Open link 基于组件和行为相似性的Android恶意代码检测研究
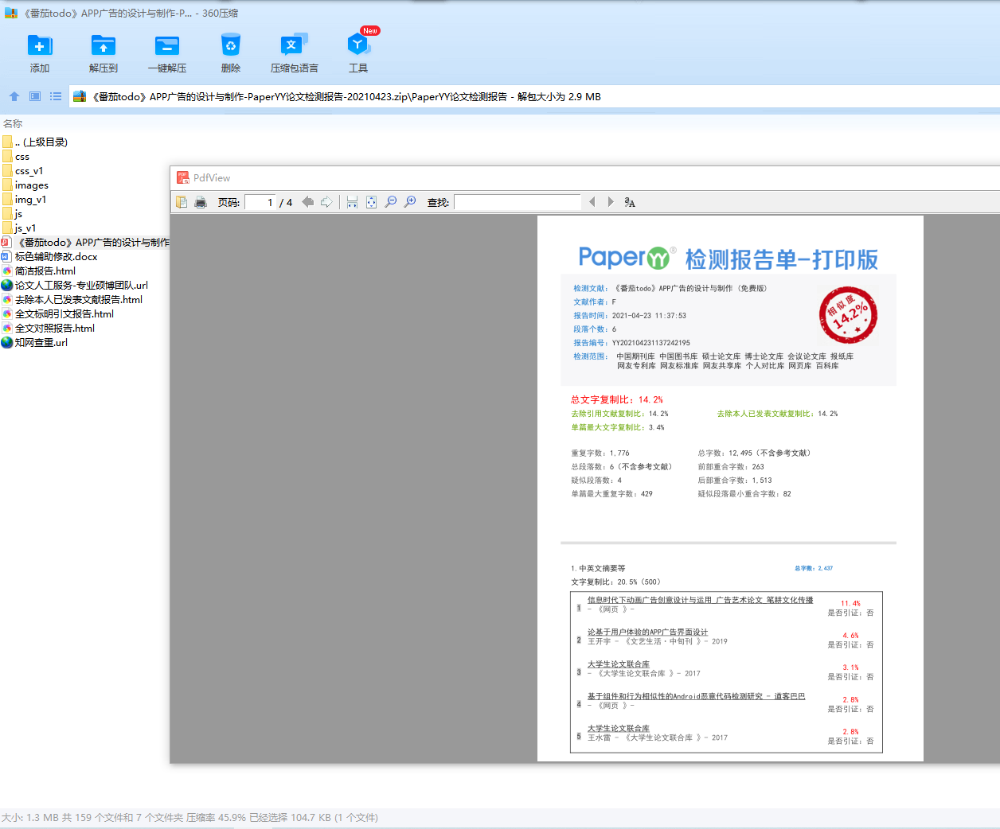Screen dimensions: 1000x829 click(x=696, y=695)
